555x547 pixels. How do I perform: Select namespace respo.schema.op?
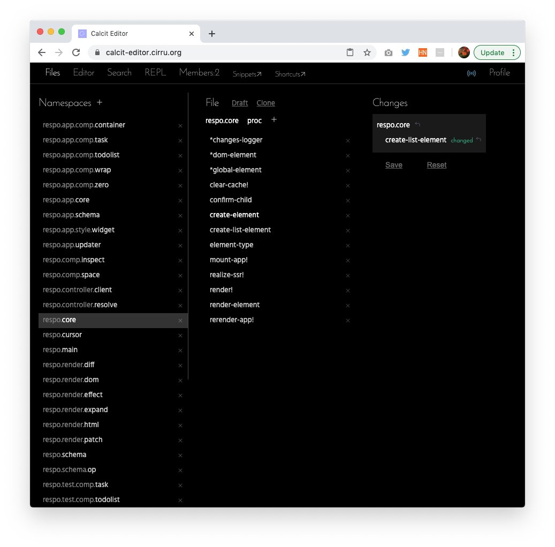[x=113, y=470]
